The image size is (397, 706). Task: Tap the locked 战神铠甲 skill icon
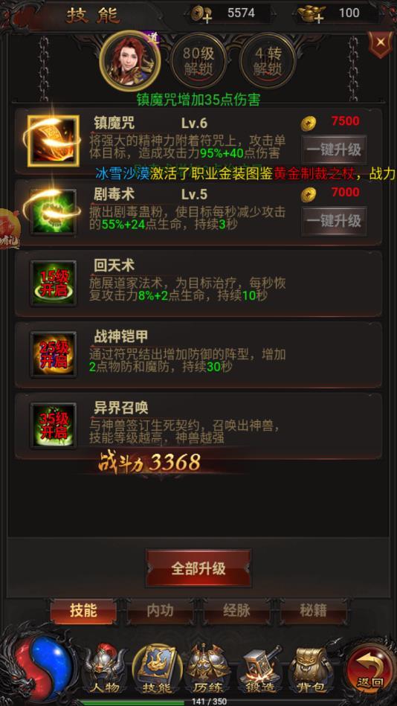53,354
